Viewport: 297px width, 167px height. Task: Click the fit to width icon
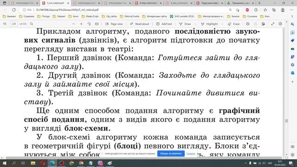97,24
